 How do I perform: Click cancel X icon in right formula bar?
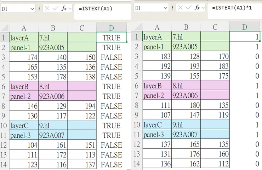(x=180, y=7)
